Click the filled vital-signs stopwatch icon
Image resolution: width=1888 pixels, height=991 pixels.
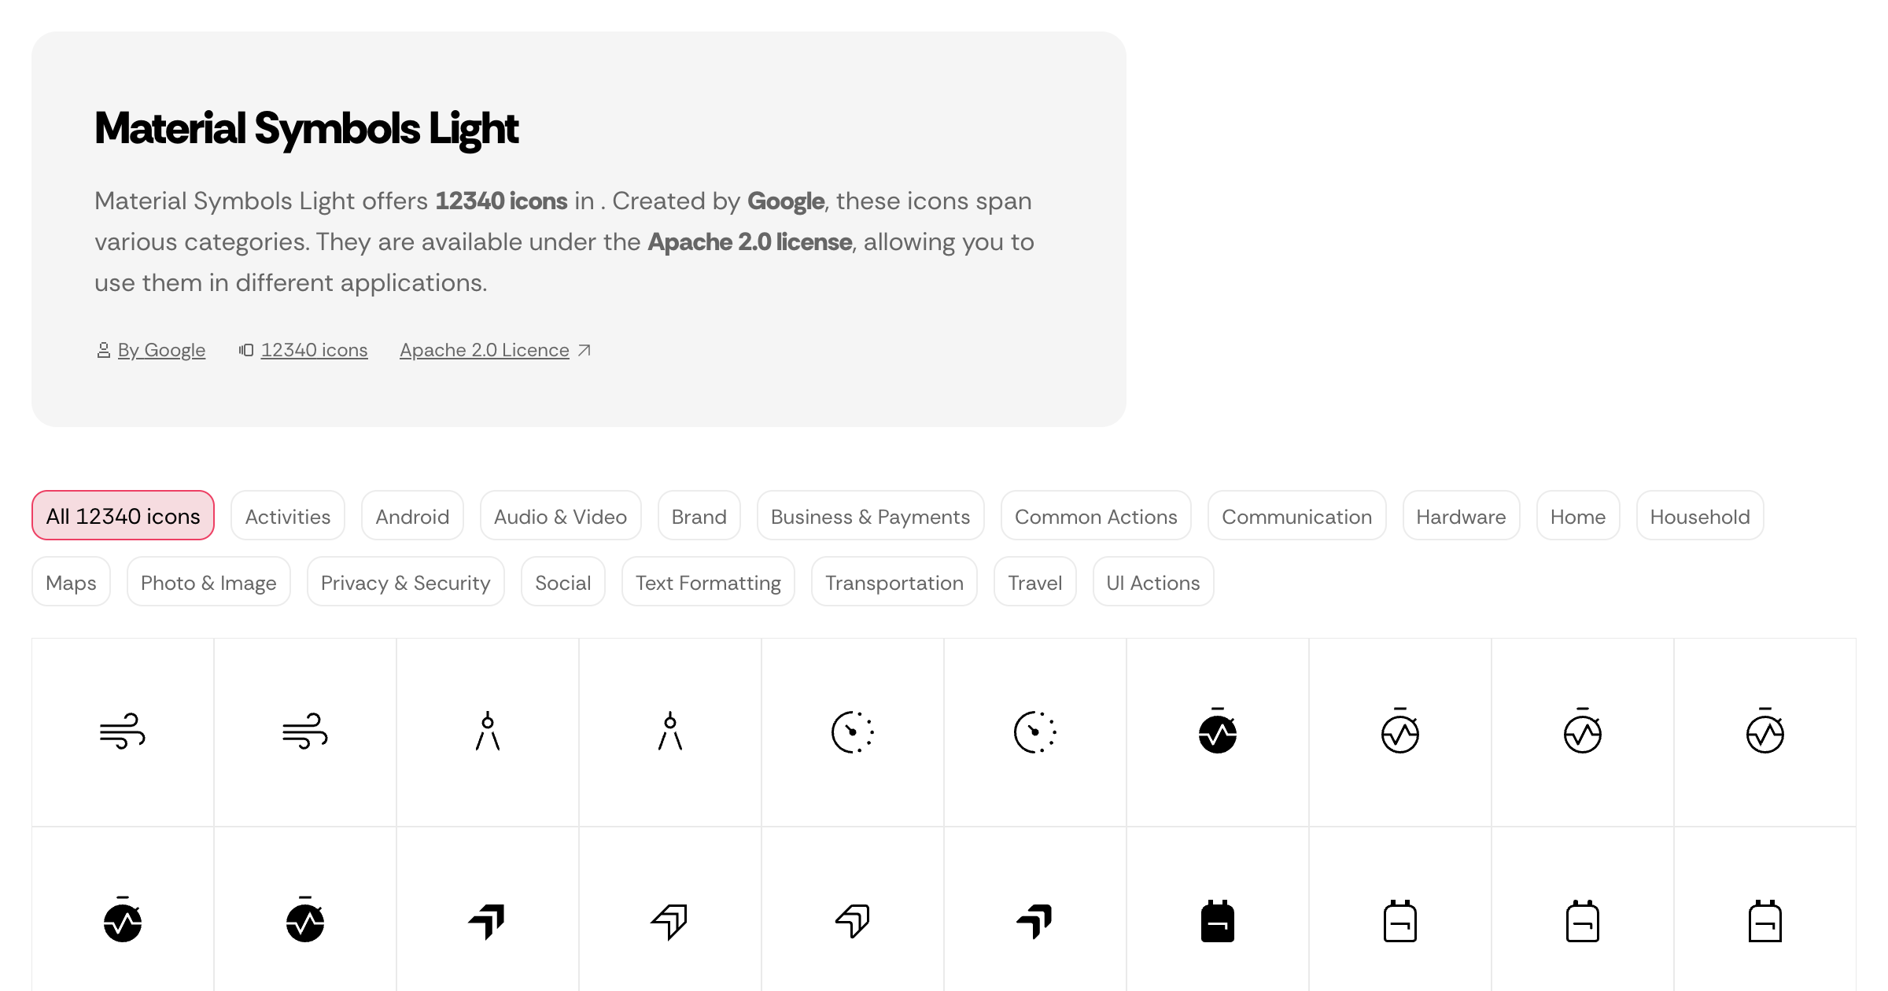click(1217, 731)
